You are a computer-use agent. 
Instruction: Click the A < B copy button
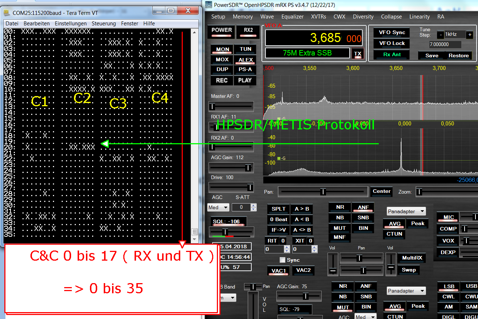(x=302, y=220)
